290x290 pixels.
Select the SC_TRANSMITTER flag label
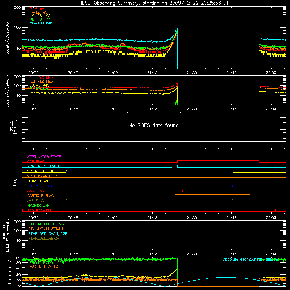42,176
